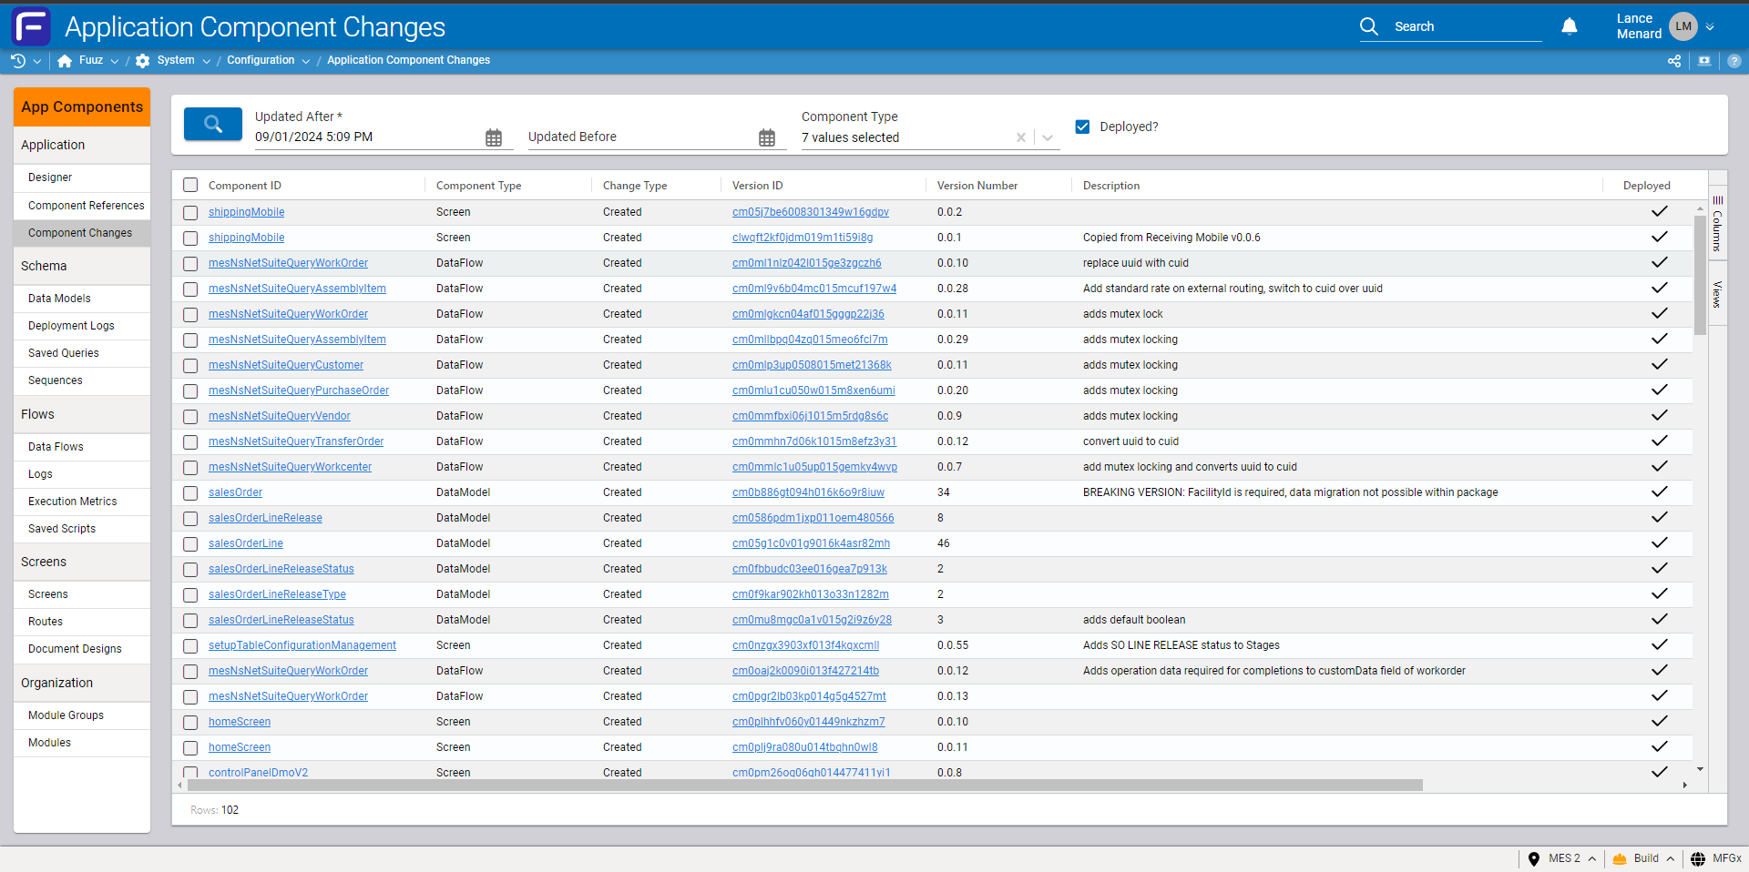Click the horizontal scrollbar of the table
This screenshot has width=1749, height=872.
coord(802,785)
